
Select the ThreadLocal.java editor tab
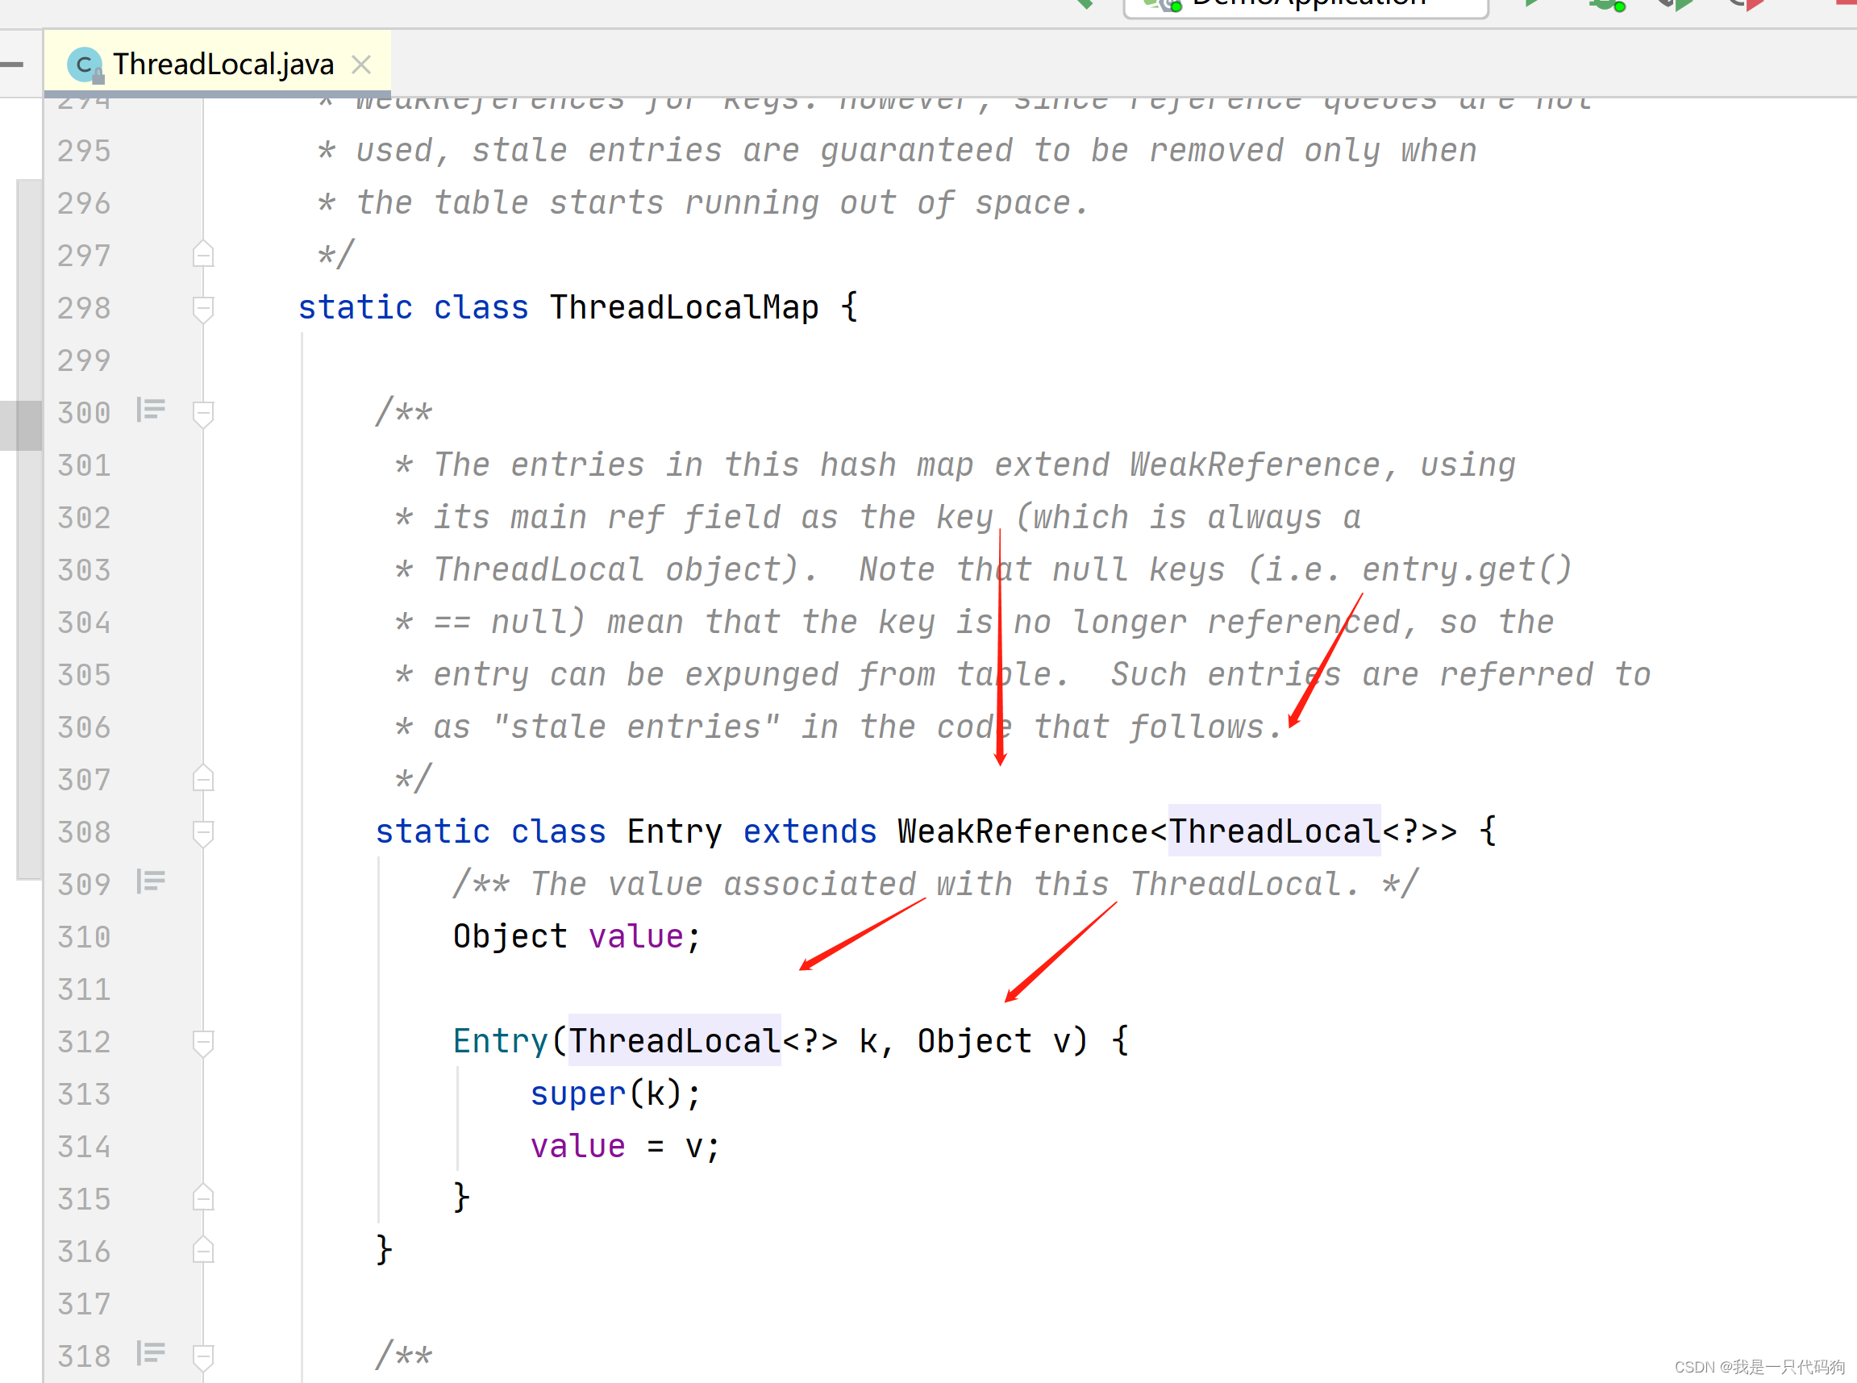223,65
